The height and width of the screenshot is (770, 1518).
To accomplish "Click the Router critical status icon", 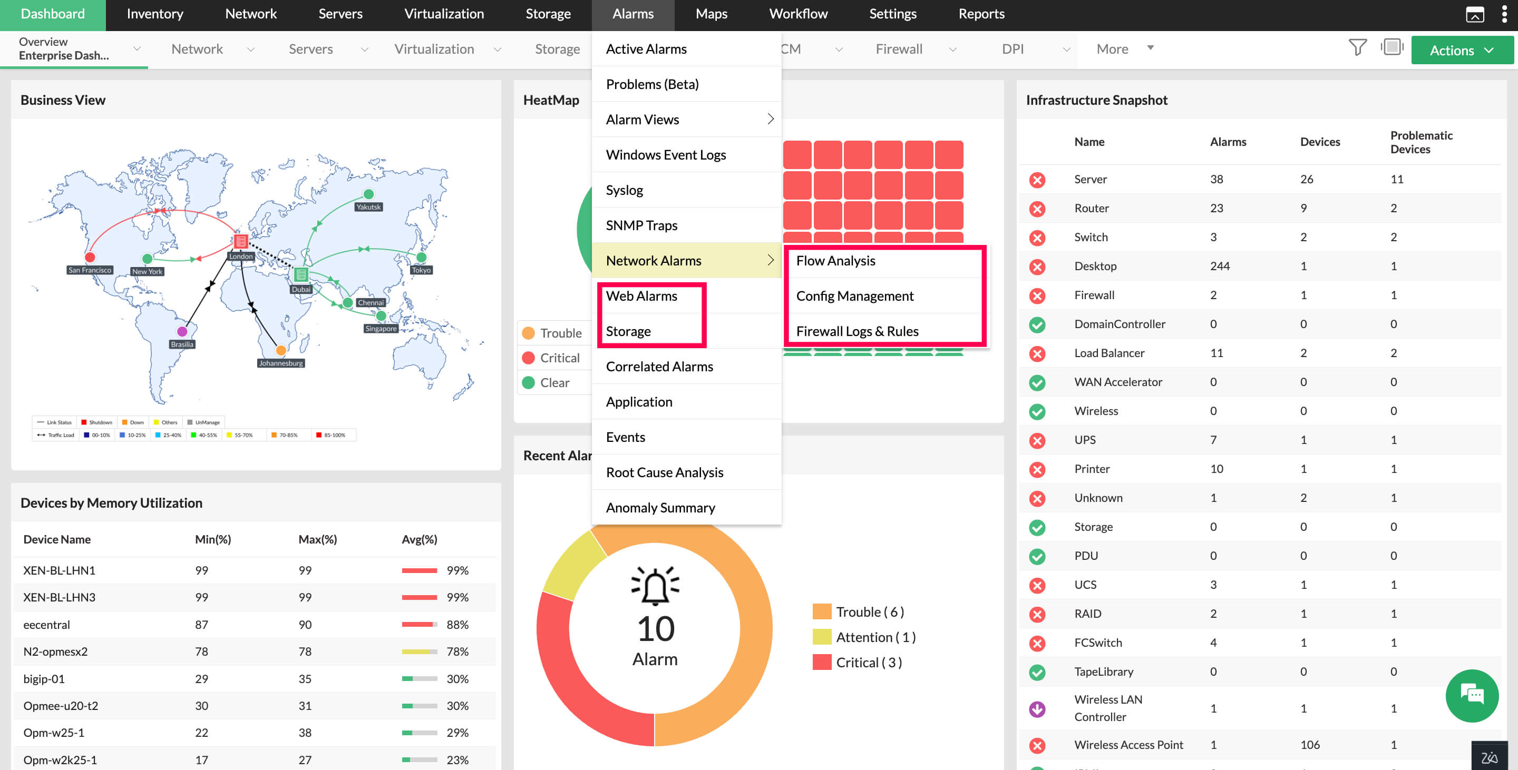I will pyautogui.click(x=1037, y=209).
